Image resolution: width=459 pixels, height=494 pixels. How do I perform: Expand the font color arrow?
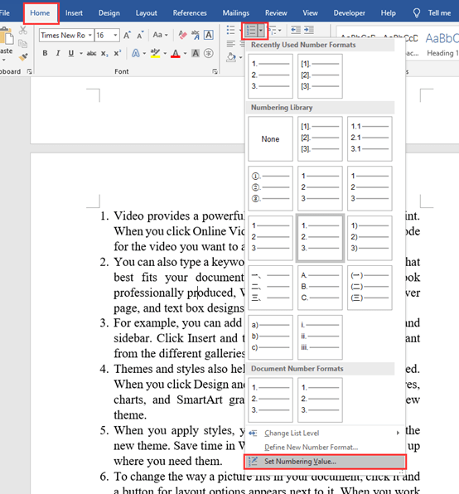(x=185, y=53)
